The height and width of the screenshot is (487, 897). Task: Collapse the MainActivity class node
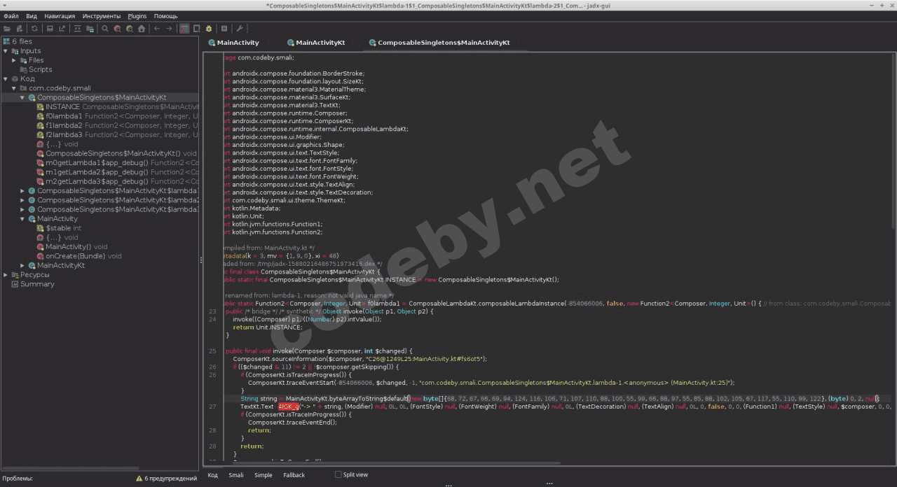click(x=22, y=219)
